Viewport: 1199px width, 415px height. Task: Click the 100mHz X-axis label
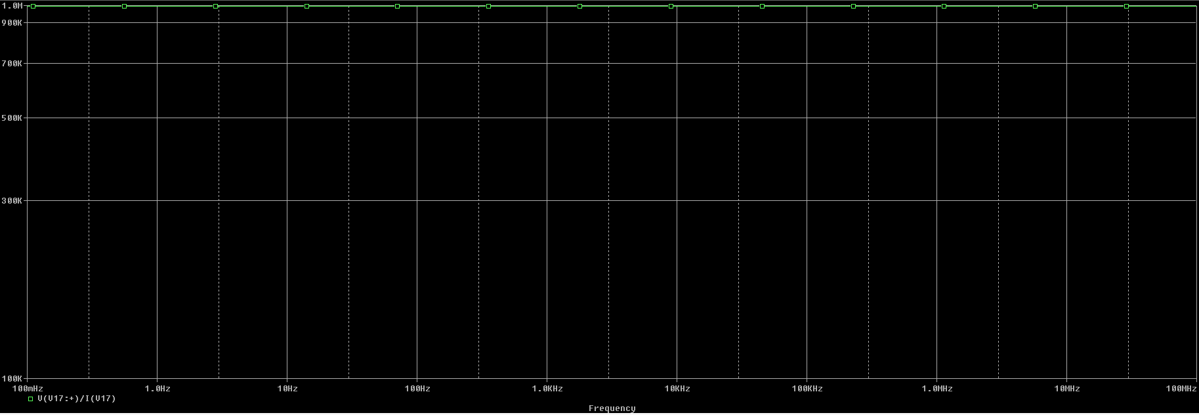click(28, 389)
